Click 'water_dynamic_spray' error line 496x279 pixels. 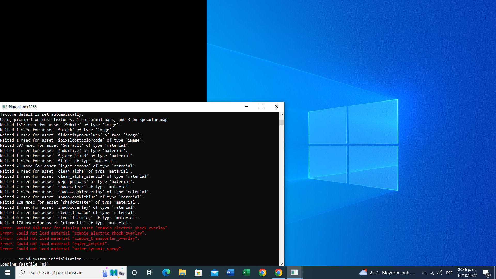(x=61, y=249)
